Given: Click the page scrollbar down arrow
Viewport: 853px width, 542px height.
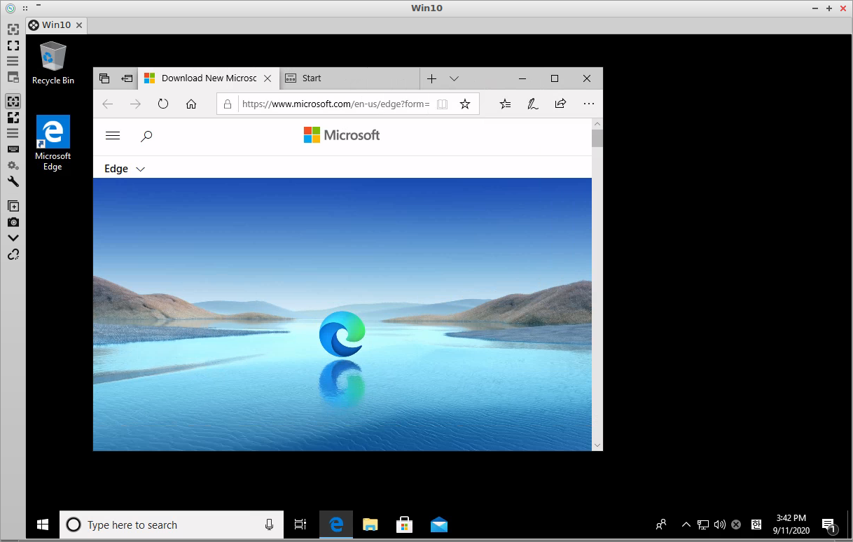Looking at the screenshot, I should 597,445.
